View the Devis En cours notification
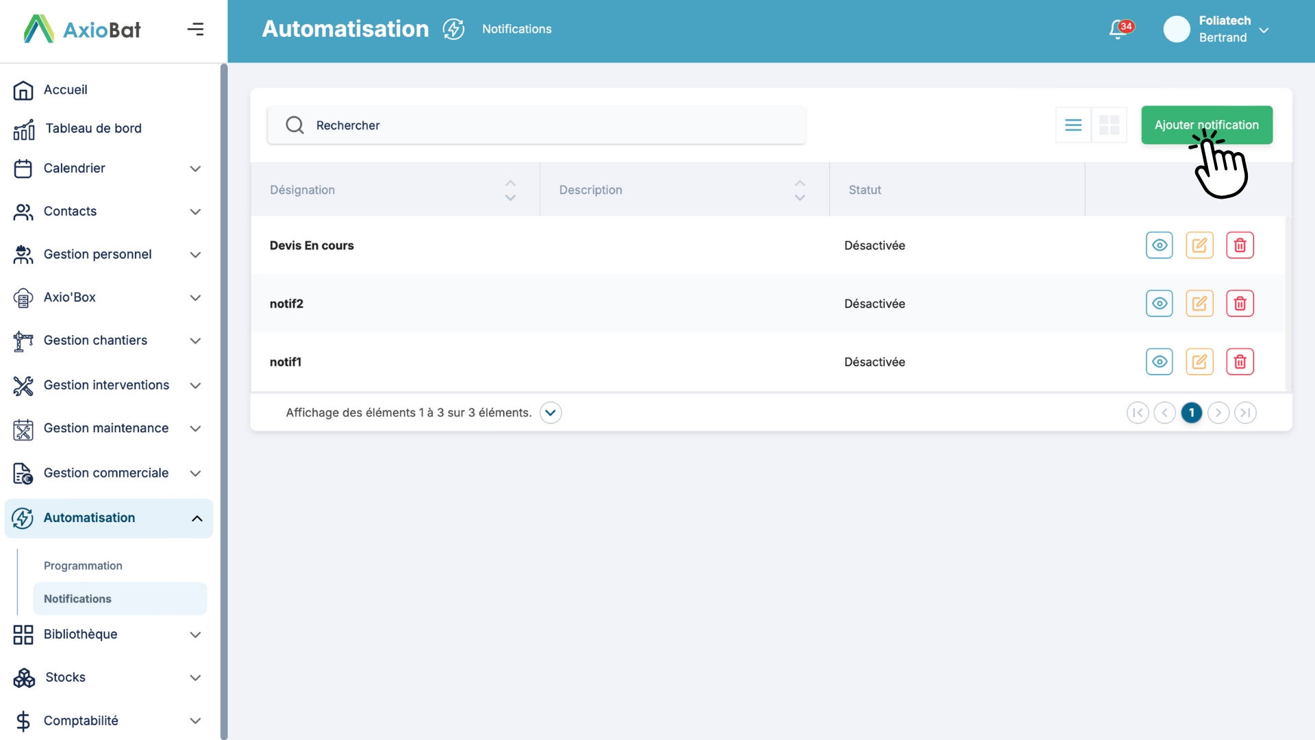Screen dimensions: 1315x740 (1159, 245)
